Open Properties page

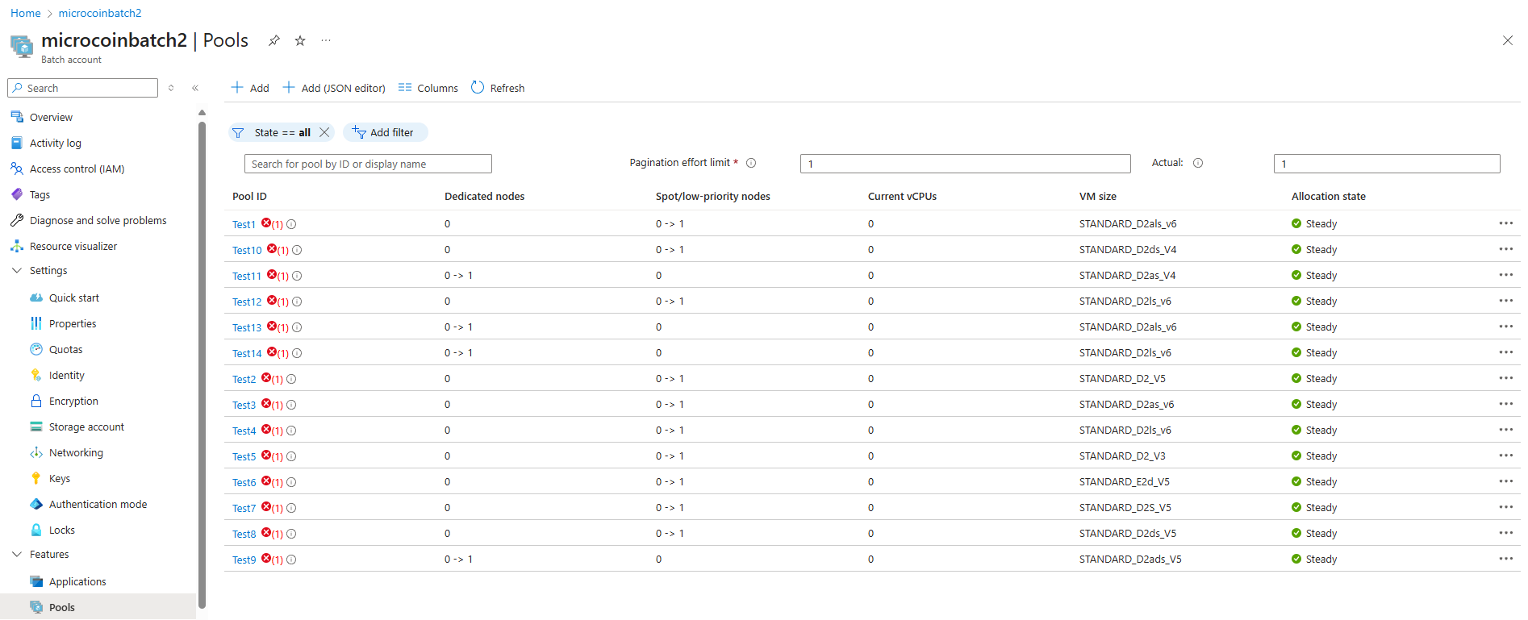click(x=72, y=323)
